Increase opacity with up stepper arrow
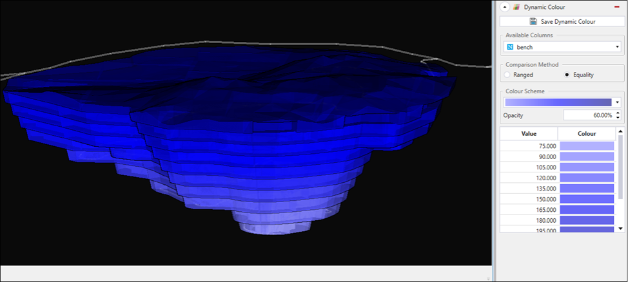This screenshot has height=282, width=628. tap(618, 113)
